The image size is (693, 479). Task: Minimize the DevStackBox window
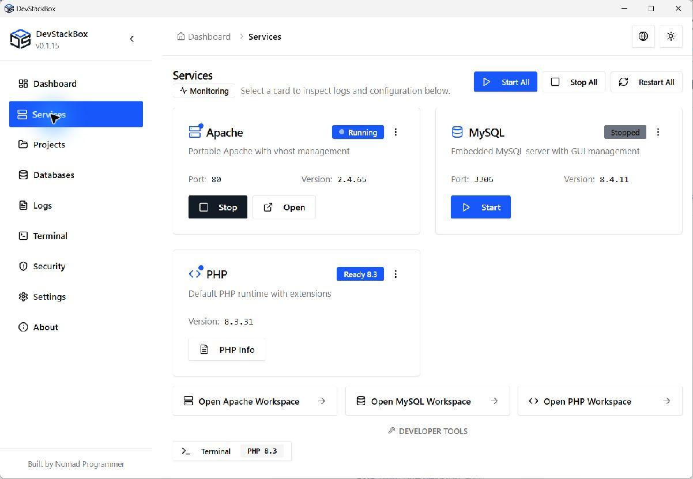(x=625, y=8)
